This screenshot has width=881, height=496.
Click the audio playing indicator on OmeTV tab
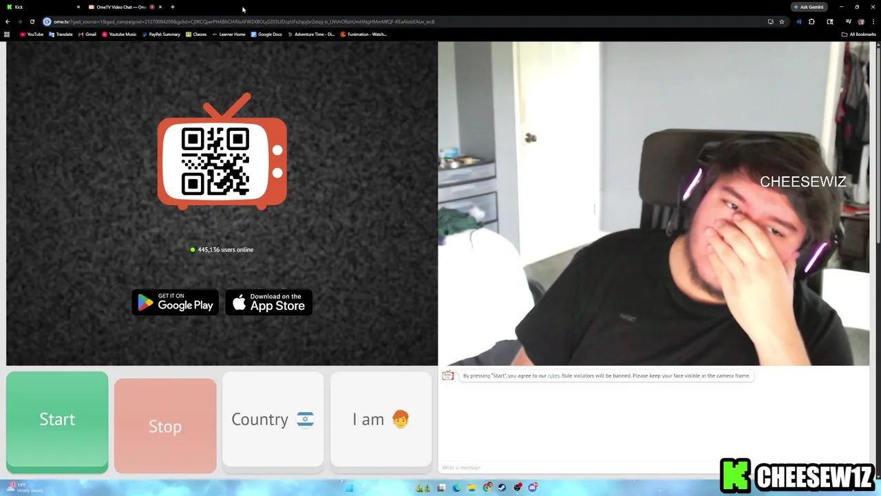click(x=152, y=7)
